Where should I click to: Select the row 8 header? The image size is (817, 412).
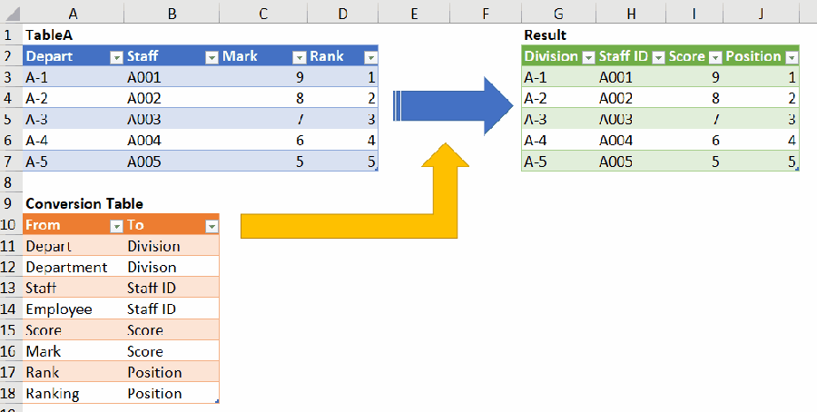click(10, 182)
